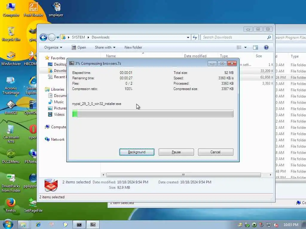Viewport: 306px width, 229px height.
Task: Open the Recycle Bin
Action: pos(11,34)
